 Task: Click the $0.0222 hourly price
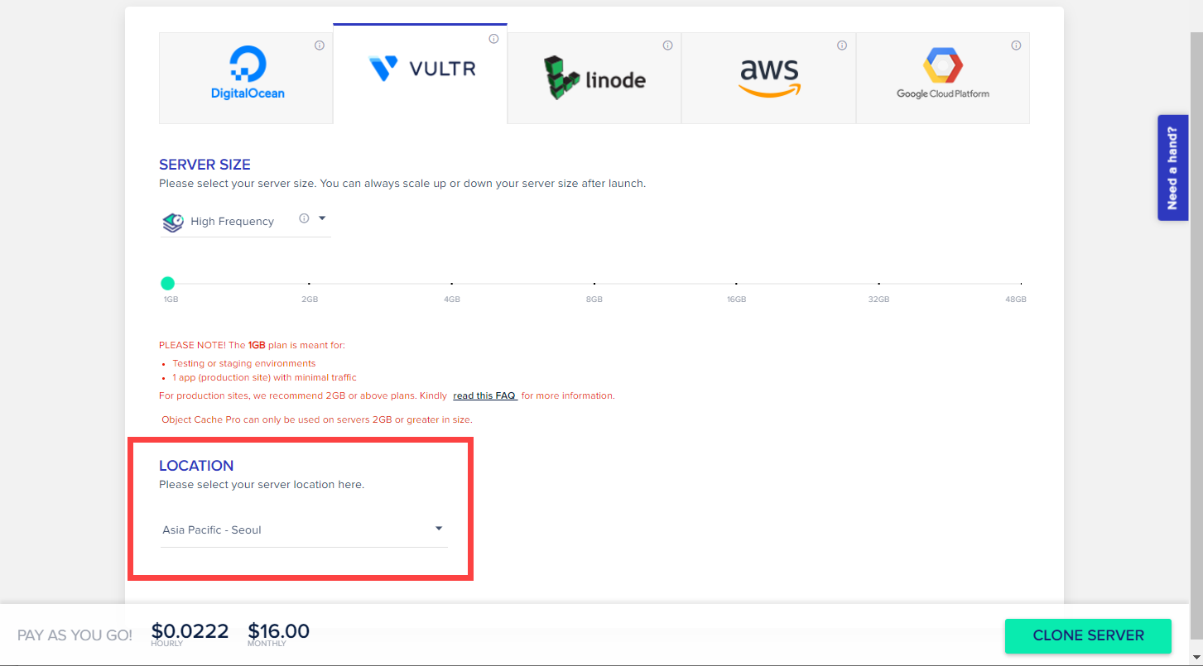[190, 631]
